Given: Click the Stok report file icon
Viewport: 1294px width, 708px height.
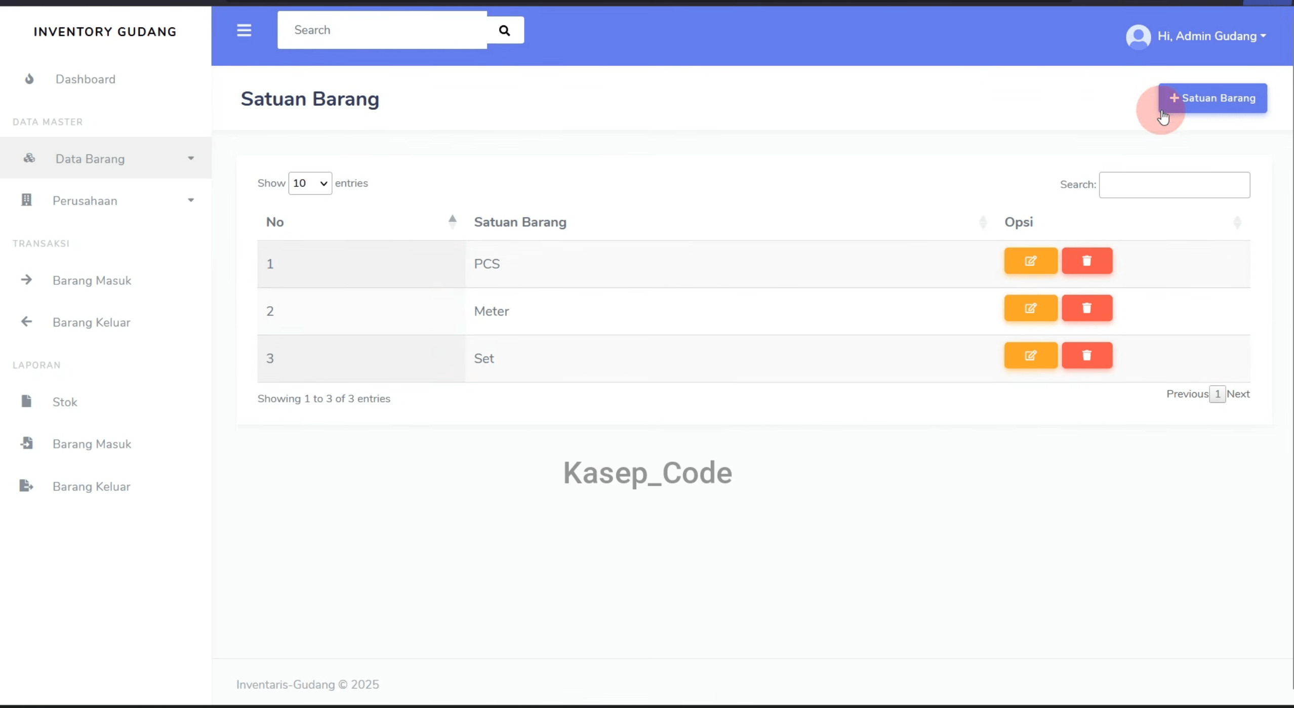Looking at the screenshot, I should coord(26,401).
